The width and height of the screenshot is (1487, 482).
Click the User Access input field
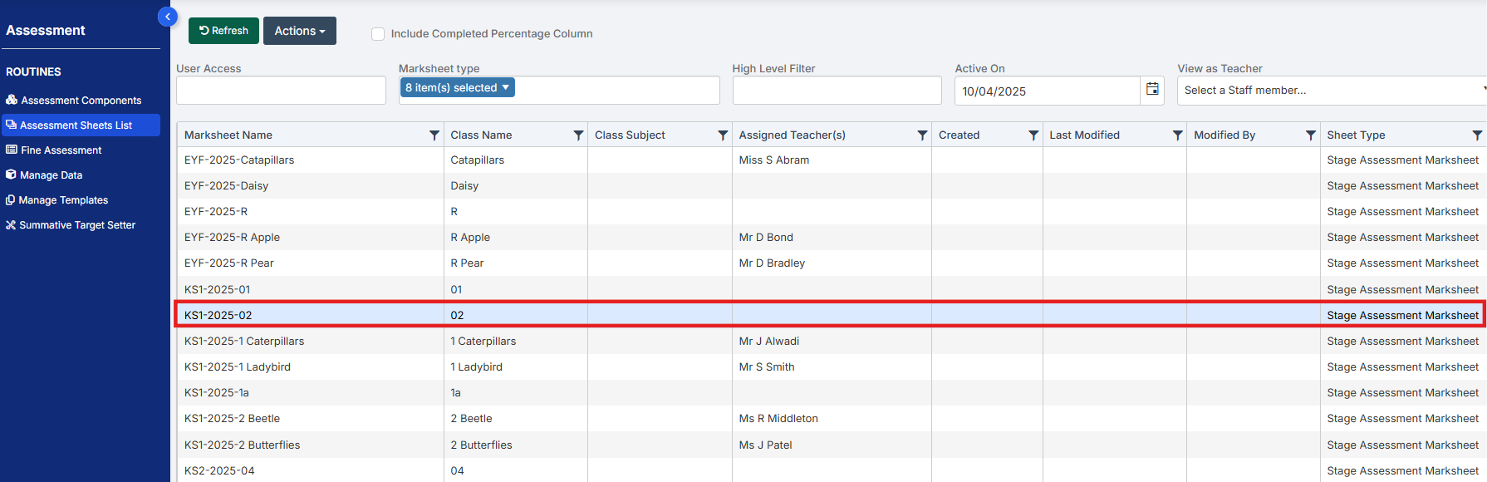click(x=281, y=91)
